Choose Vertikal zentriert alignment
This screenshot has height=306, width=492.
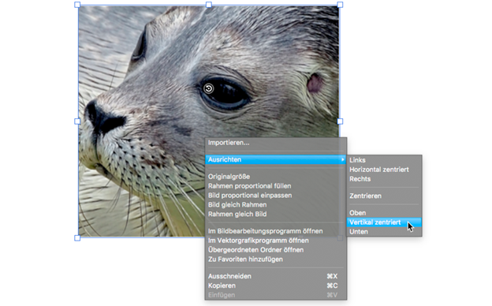click(x=385, y=222)
